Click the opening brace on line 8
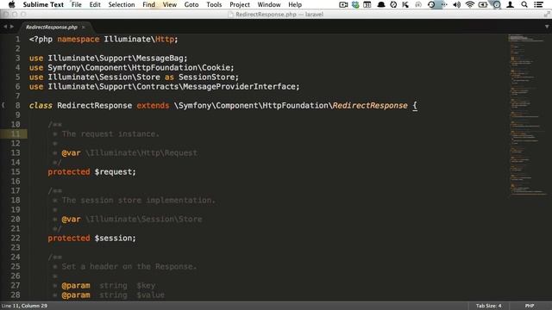This screenshot has width=552, height=310. [415, 105]
